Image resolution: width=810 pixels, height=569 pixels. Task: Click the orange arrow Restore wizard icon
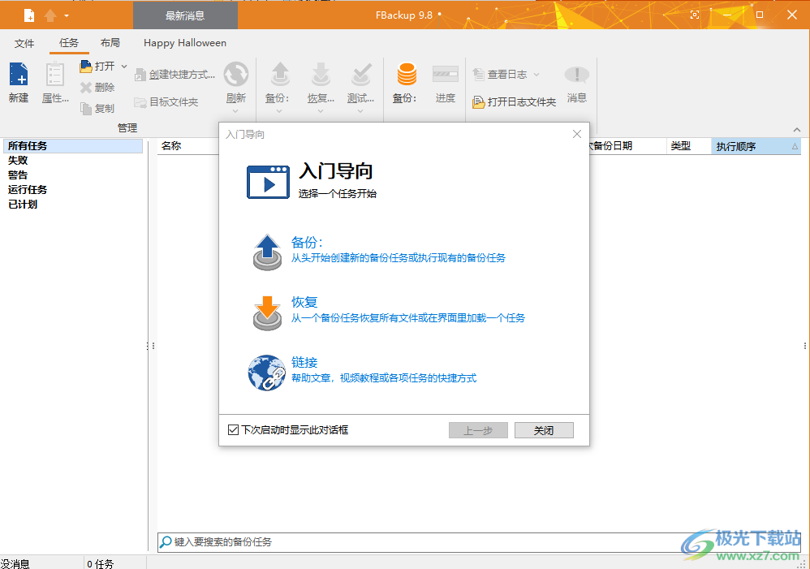point(268,313)
